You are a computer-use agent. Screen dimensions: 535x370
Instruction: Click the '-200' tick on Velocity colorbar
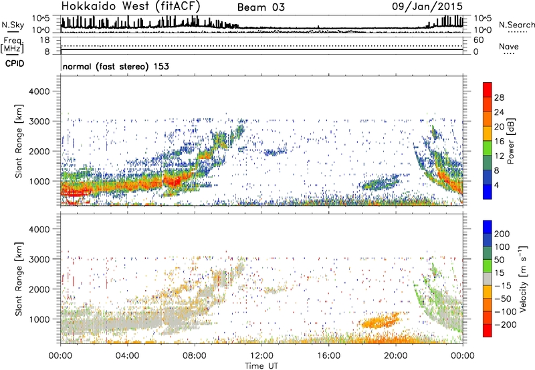coord(505,325)
